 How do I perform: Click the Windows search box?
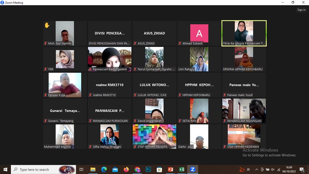43,170
